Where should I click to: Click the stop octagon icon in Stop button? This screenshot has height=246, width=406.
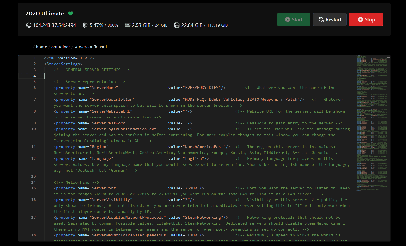pyautogui.click(x=360, y=19)
